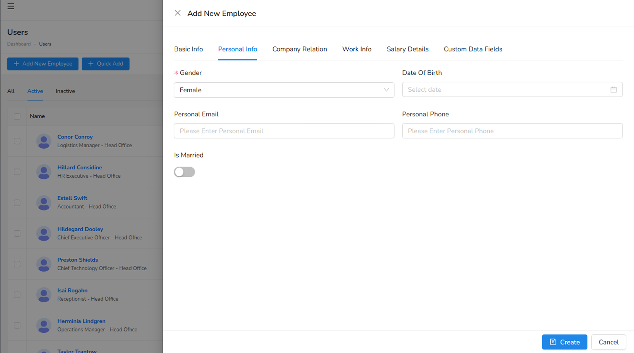Screen dimensions: 634x353
Task: Click the Add New Employee button
Action: [x=43, y=64]
